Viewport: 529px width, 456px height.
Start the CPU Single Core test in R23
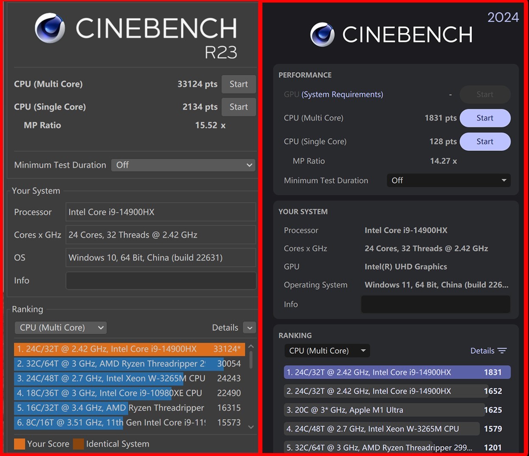[x=239, y=107]
